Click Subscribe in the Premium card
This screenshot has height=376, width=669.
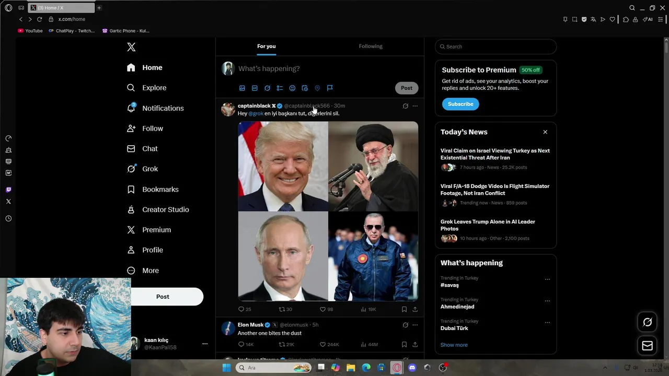coord(460,104)
